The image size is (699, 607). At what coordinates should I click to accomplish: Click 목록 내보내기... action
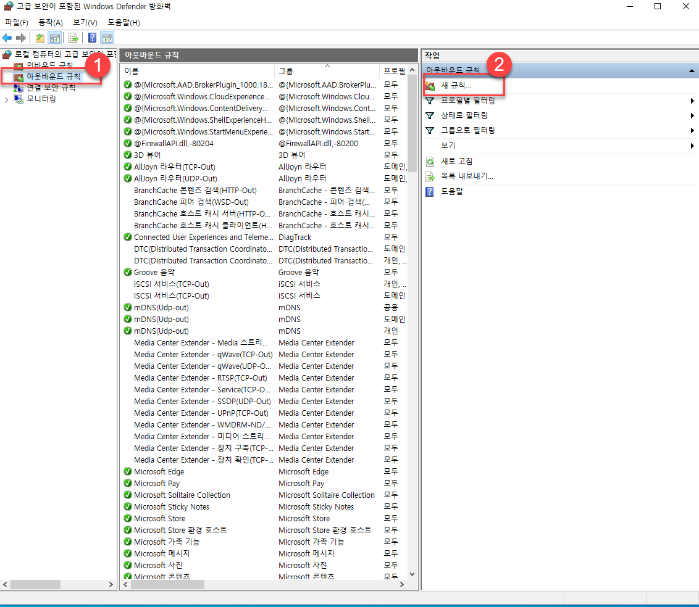[x=467, y=176]
